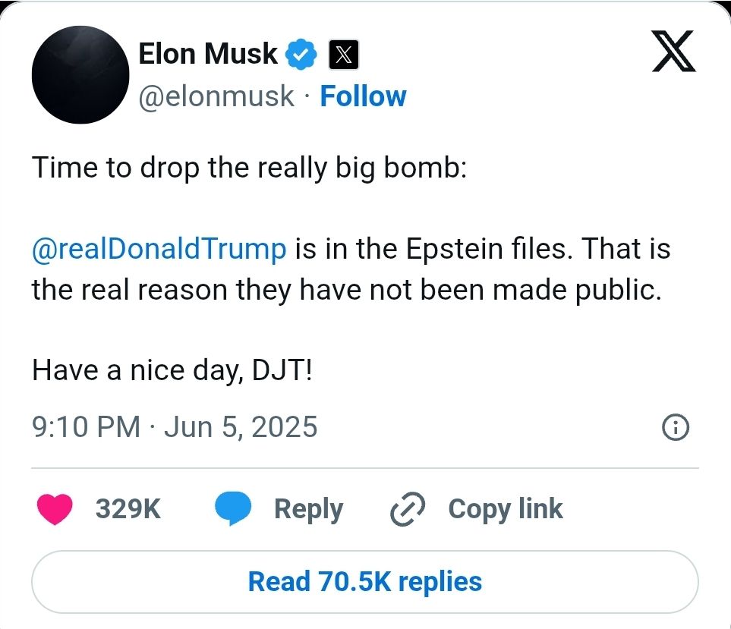Click the large X logo top right
The width and height of the screenshot is (731, 629).
click(673, 52)
